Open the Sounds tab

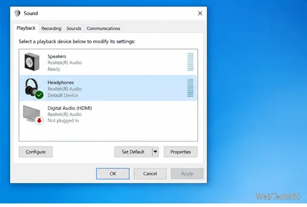pyautogui.click(x=74, y=29)
